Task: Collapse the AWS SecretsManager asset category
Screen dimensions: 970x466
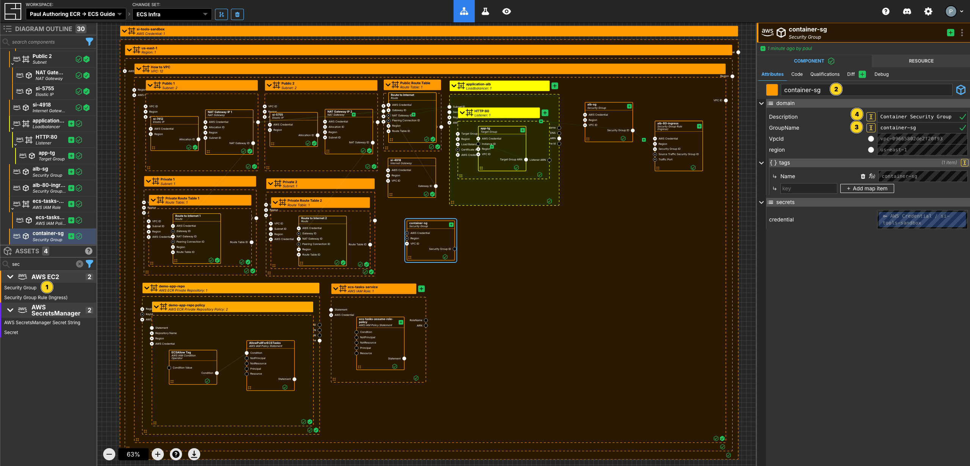Action: 10,310
